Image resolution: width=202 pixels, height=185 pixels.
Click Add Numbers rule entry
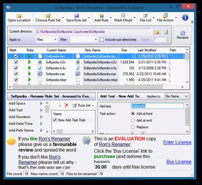20,117
